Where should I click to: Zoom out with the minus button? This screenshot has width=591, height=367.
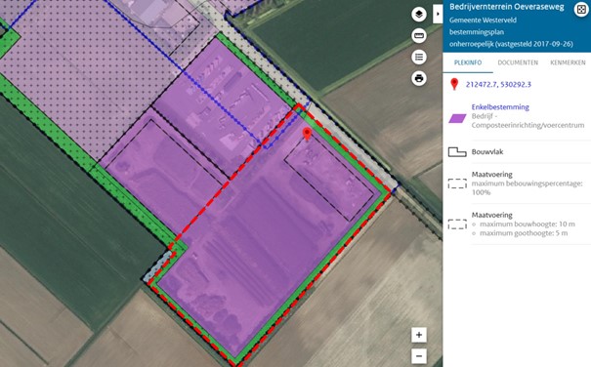coord(419,355)
